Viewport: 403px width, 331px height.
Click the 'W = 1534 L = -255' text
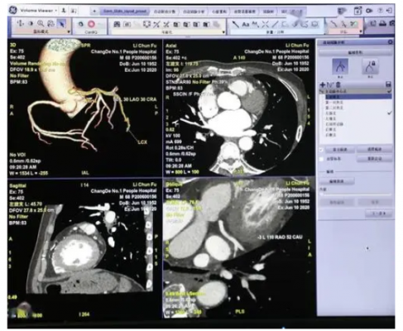(29, 173)
